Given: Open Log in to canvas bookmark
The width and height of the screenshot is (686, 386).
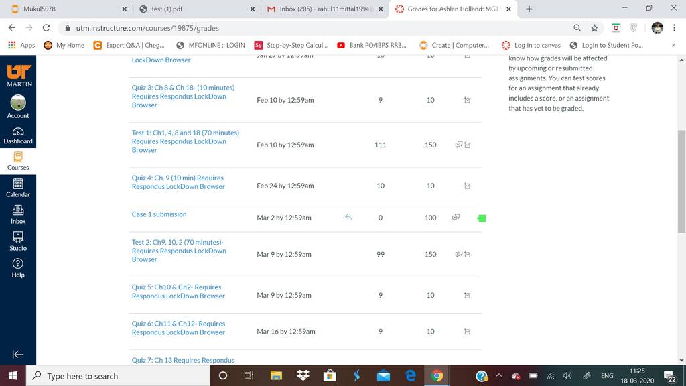Looking at the screenshot, I should pyautogui.click(x=531, y=45).
